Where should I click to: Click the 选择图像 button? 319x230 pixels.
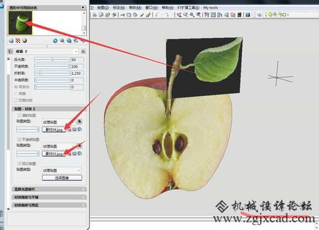(62, 178)
